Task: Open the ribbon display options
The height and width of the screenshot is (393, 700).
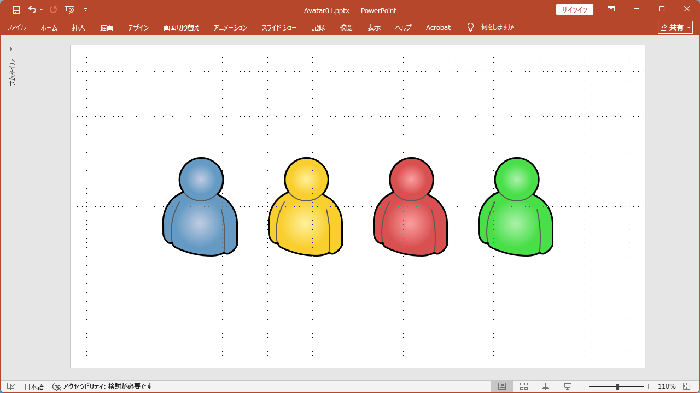Action: 611,9
